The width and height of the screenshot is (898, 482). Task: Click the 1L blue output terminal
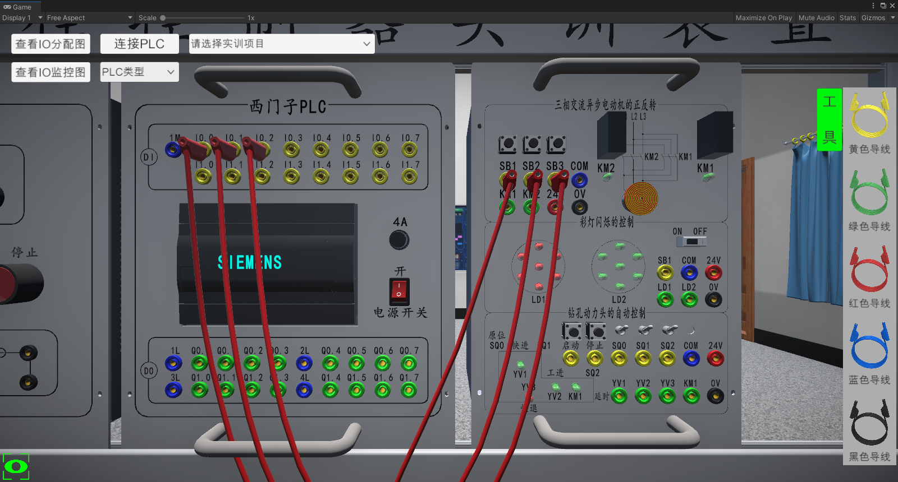coord(173,363)
